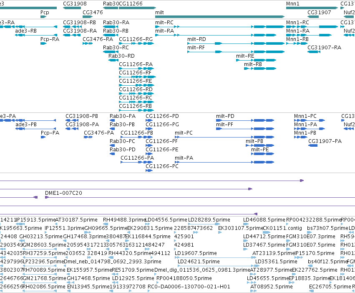This screenshot has width=355, height=293.
Task: Click transcript CG31907-RA label
Action: 324,48
